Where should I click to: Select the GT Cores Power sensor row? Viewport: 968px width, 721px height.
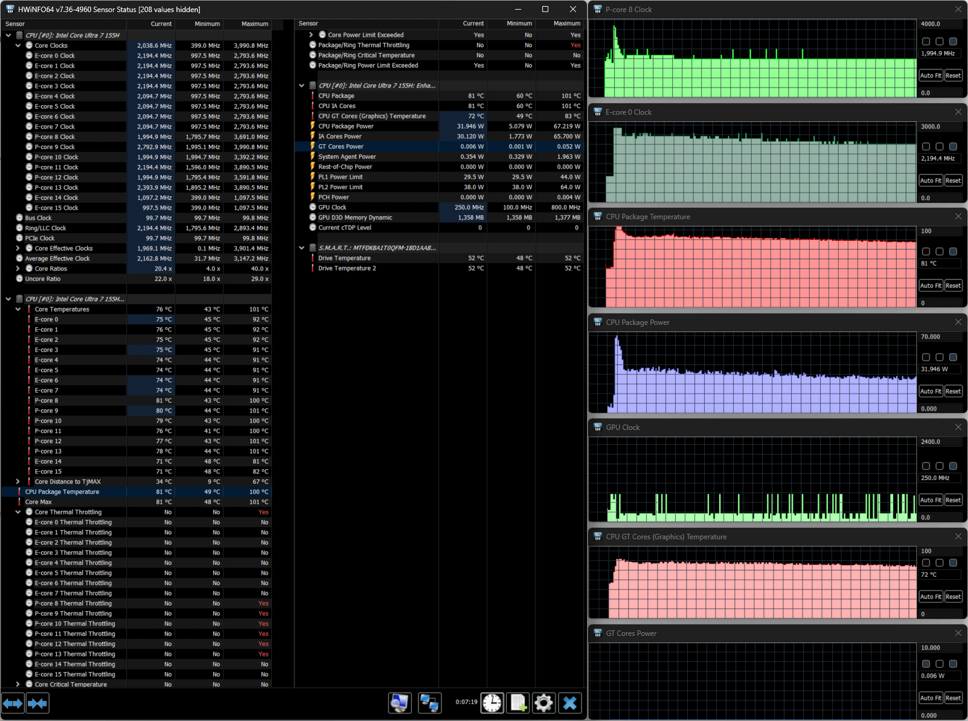(439, 147)
